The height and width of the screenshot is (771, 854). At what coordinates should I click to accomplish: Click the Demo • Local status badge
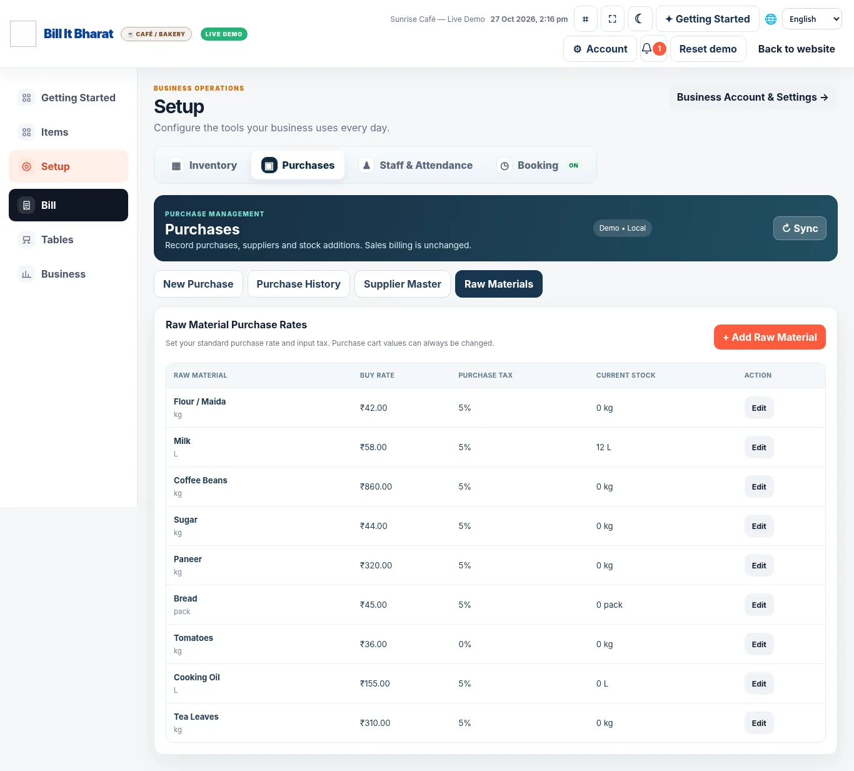tap(622, 228)
